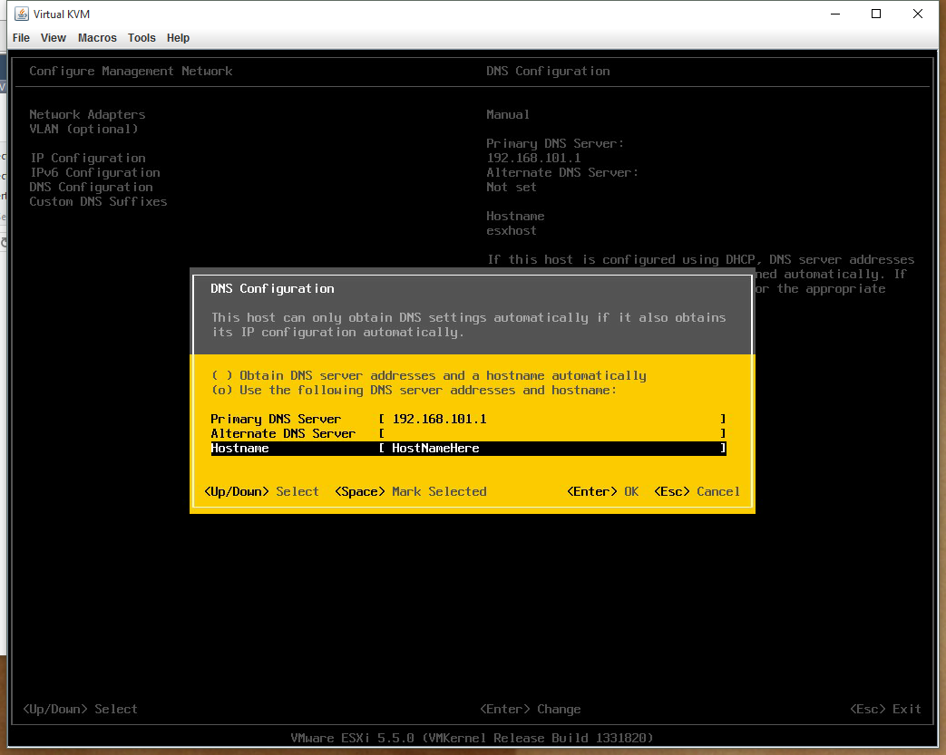Click Enter OK in the dialog

click(602, 491)
